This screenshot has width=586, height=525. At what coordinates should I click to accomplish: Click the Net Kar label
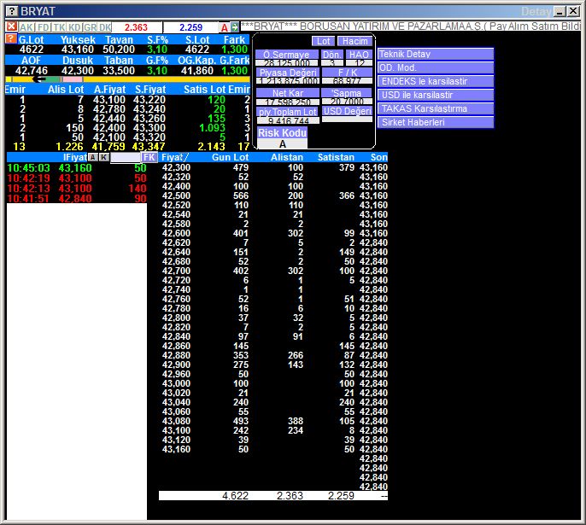(x=288, y=93)
